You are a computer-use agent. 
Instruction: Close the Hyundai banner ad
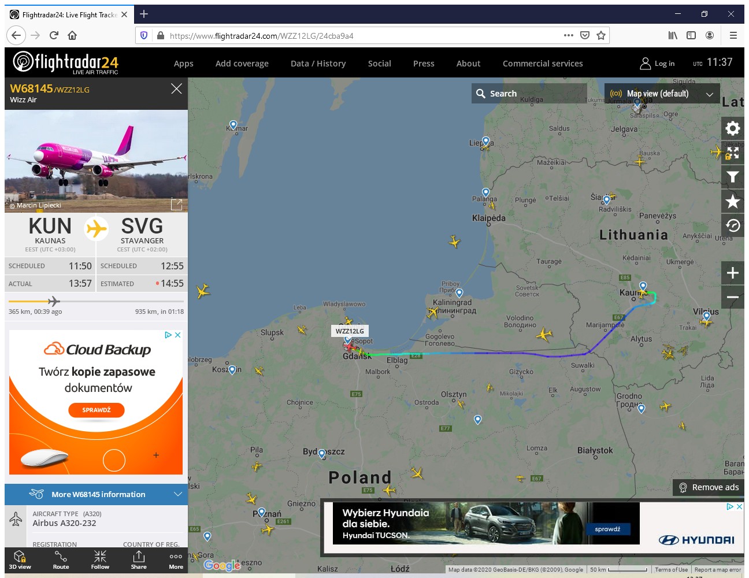(739, 506)
